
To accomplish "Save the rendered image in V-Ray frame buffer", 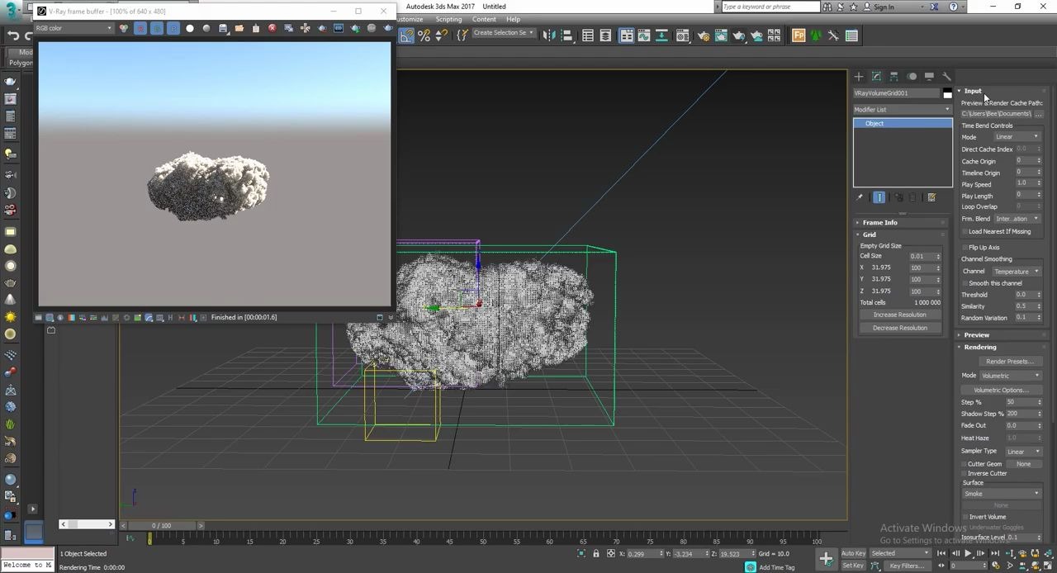I will coord(223,29).
